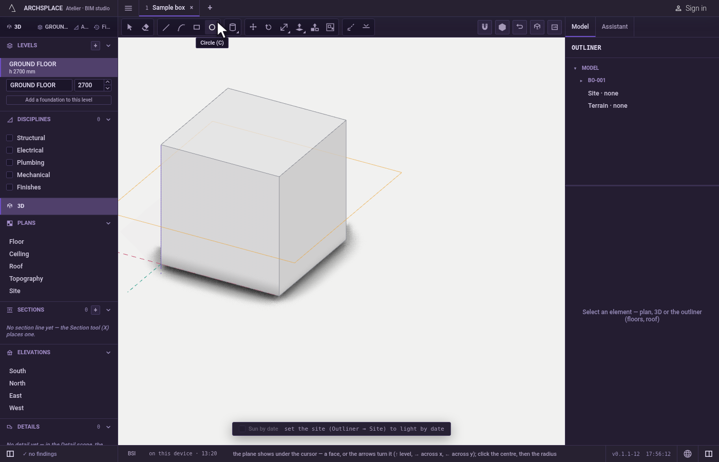Viewport: 719px width, 462px height.
Task: Toggle the magnet snapping icon
Action: (x=485, y=27)
